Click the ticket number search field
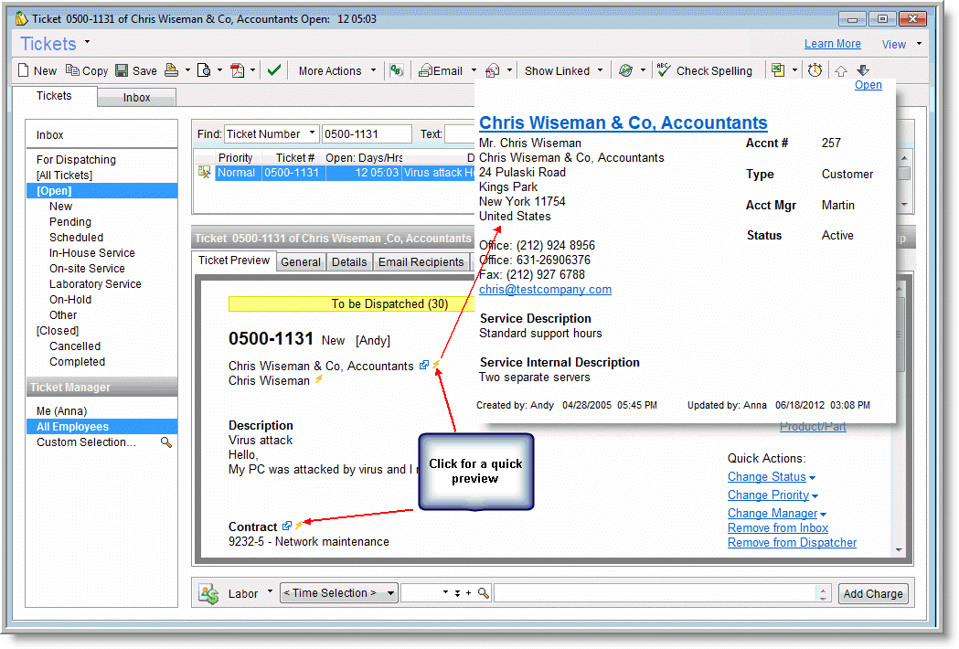This screenshot has width=959, height=649. pos(366,134)
